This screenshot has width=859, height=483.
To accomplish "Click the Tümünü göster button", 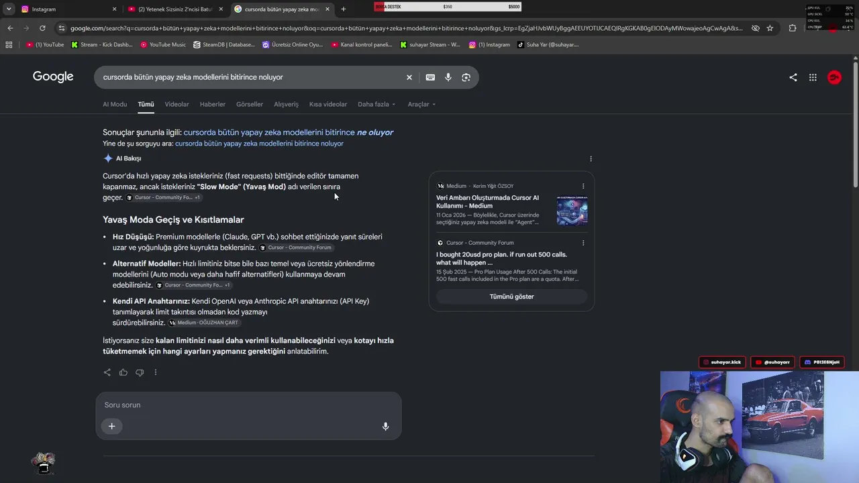I will [x=511, y=297].
